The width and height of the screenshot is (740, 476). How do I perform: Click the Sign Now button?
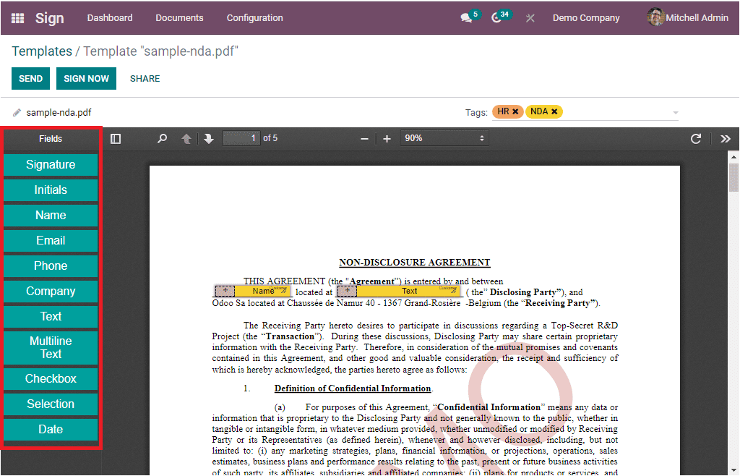point(87,78)
